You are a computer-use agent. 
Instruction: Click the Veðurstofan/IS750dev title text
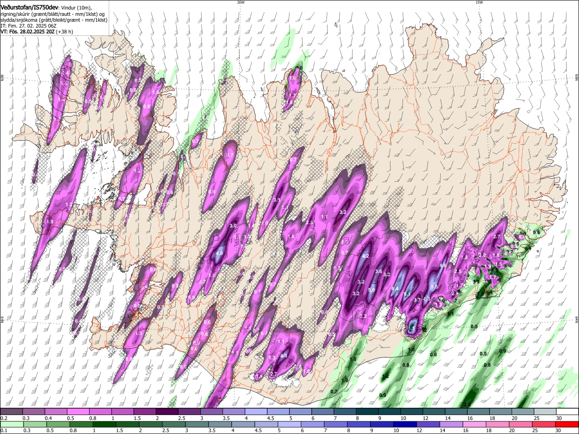[29, 7]
